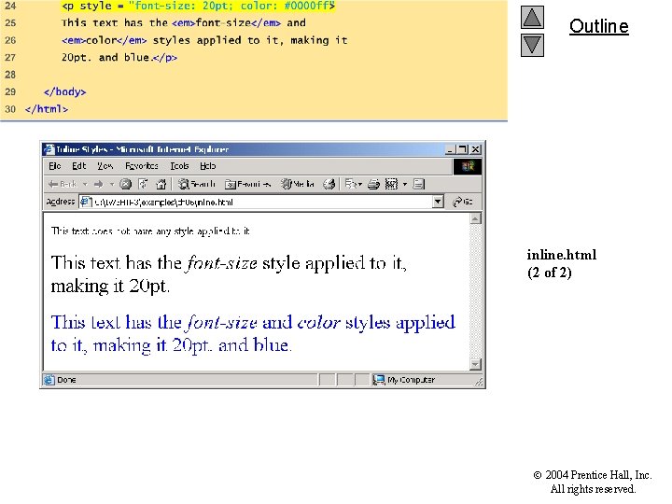Expand the Mail button dropdown arrow

(x=360, y=184)
